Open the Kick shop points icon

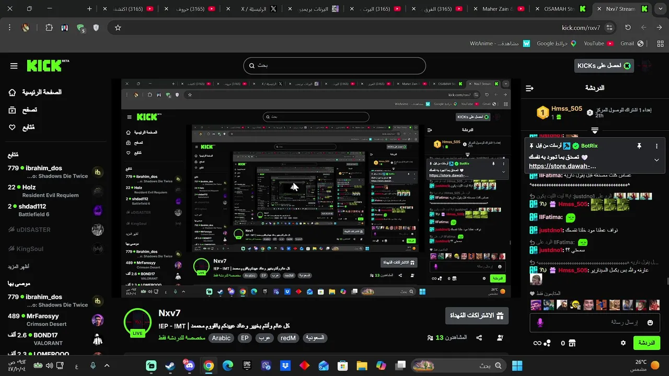point(572,343)
